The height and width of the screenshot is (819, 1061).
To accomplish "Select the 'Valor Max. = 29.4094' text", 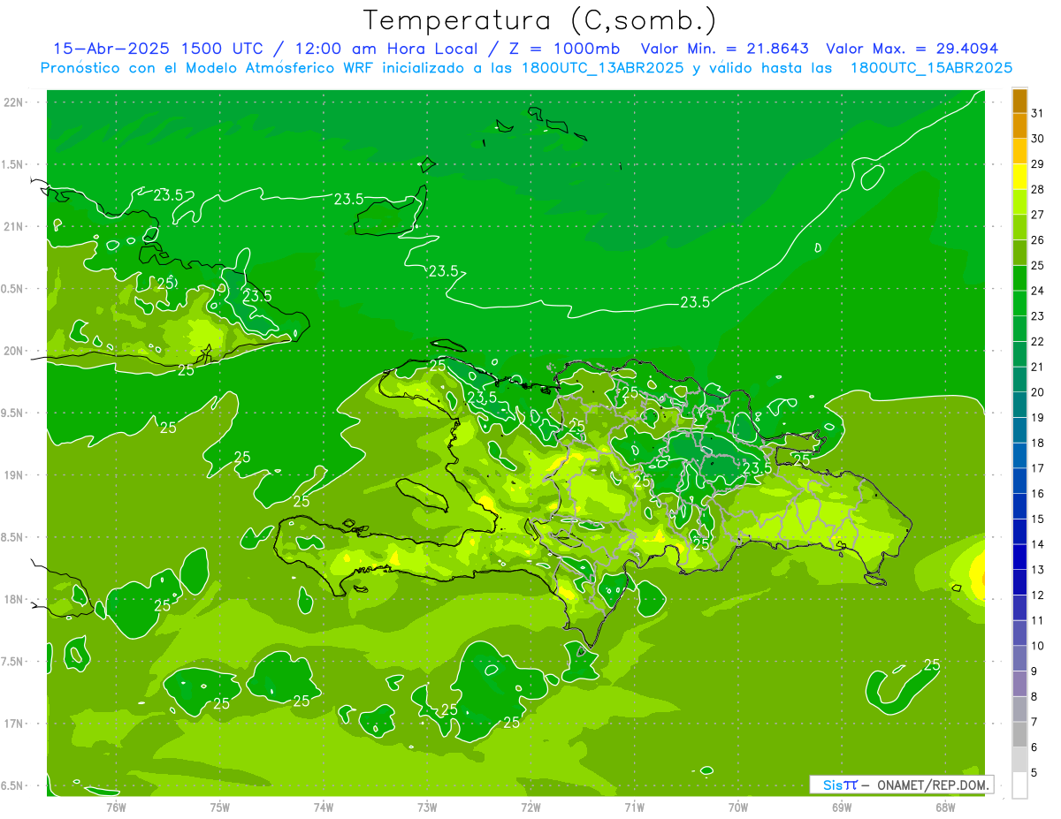I will (x=912, y=49).
